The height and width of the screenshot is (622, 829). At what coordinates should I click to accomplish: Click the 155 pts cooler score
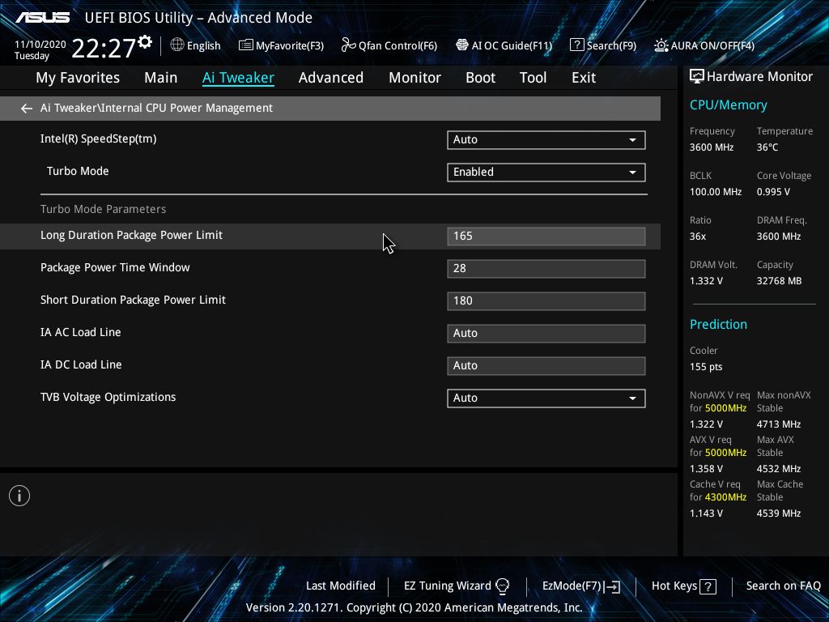706,367
